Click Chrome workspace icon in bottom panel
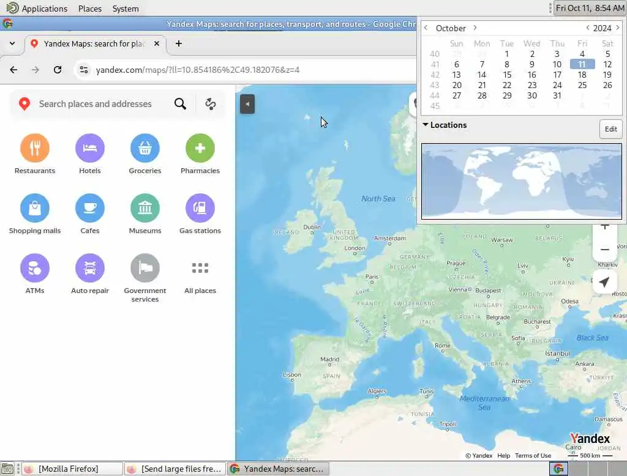The width and height of the screenshot is (627, 476). [x=558, y=469]
